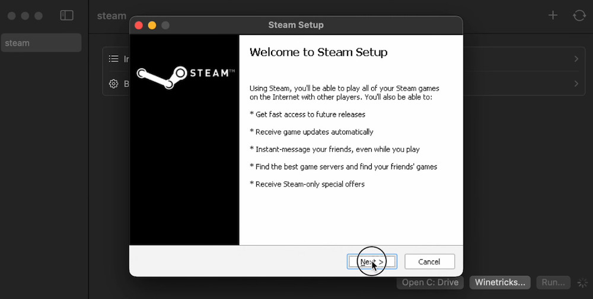This screenshot has width=593, height=299.
Task: Click the 'Steam Setup' window title
Action: 296,25
